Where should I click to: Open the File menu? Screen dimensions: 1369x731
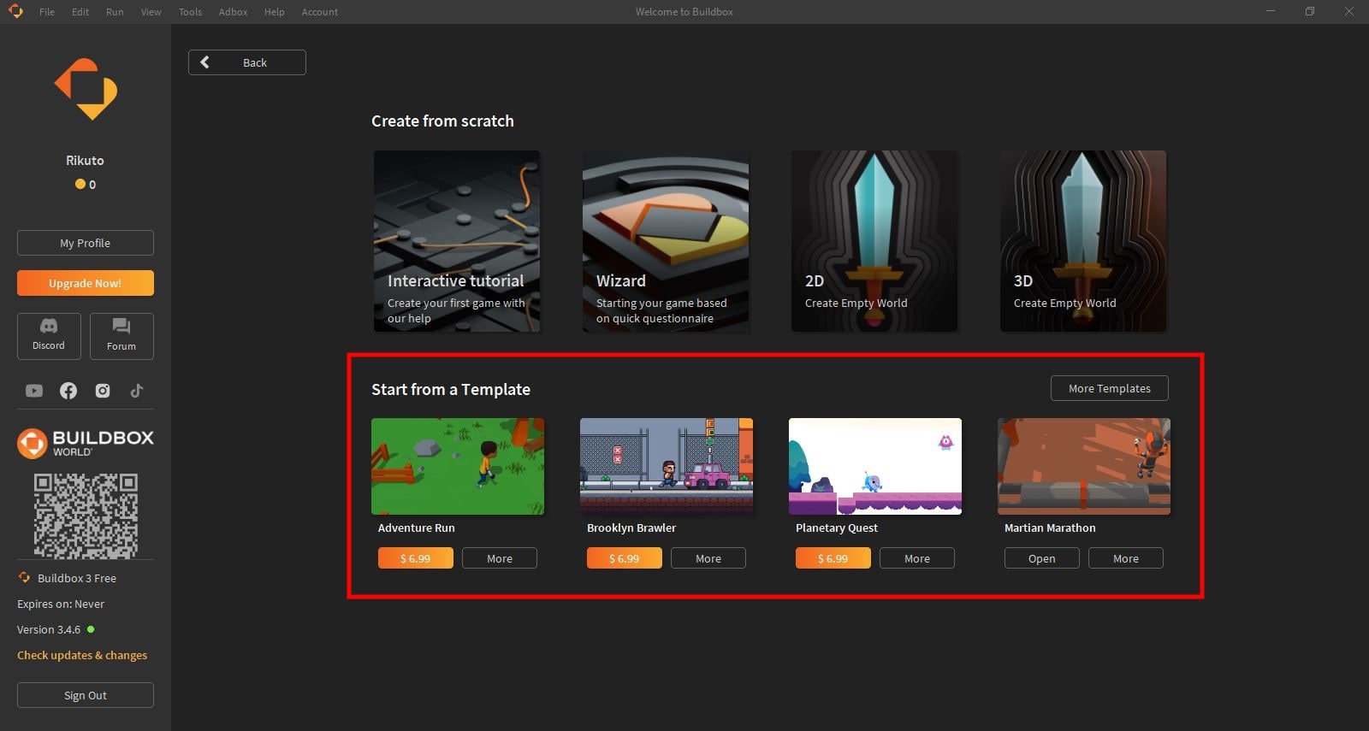(x=47, y=12)
